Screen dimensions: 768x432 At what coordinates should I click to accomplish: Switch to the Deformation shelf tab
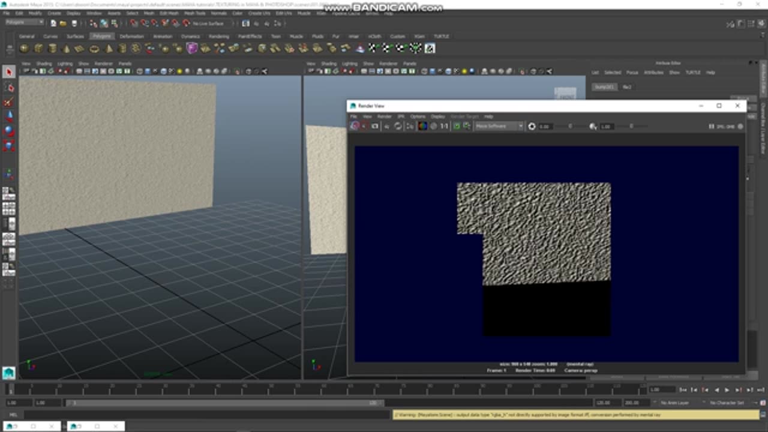pos(131,36)
